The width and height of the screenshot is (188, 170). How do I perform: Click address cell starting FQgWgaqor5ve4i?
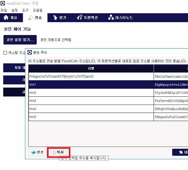[x=171, y=85]
